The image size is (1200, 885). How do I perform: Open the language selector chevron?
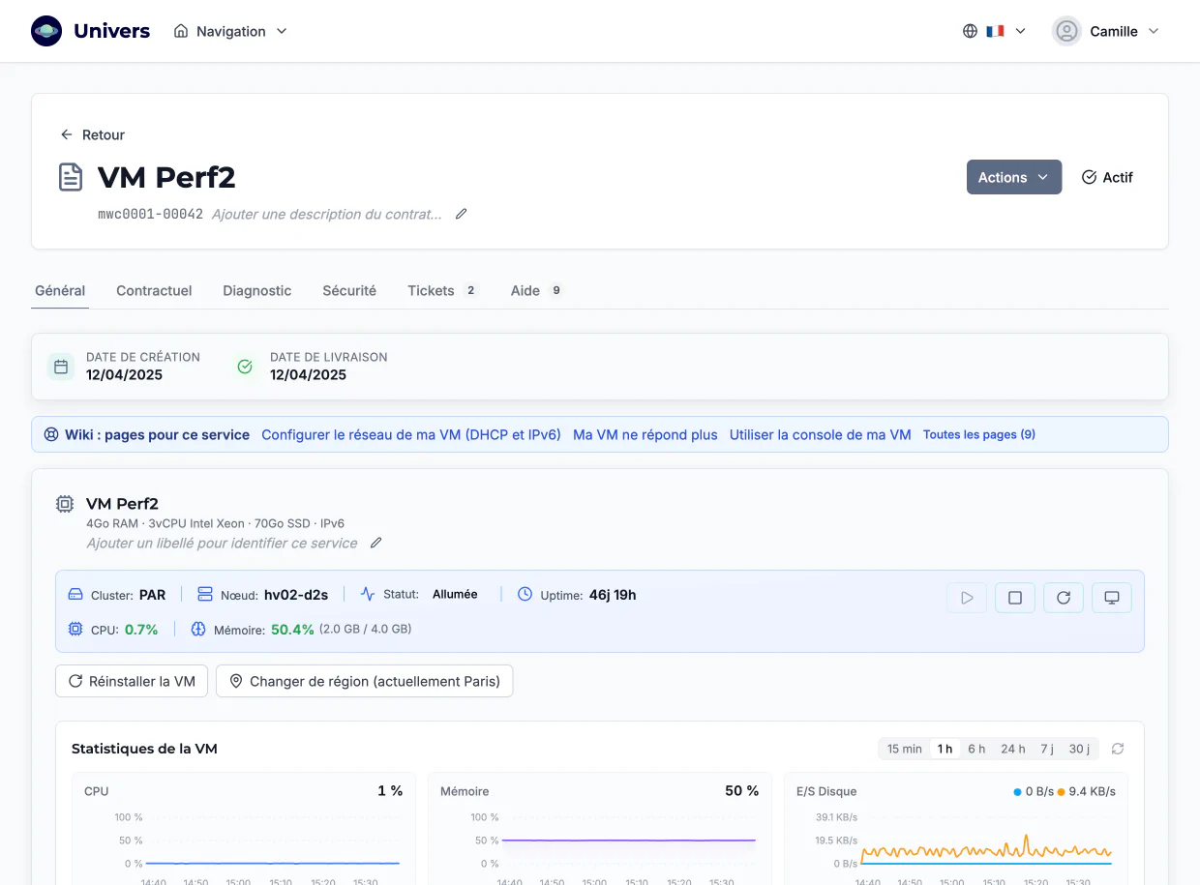pos(1020,31)
